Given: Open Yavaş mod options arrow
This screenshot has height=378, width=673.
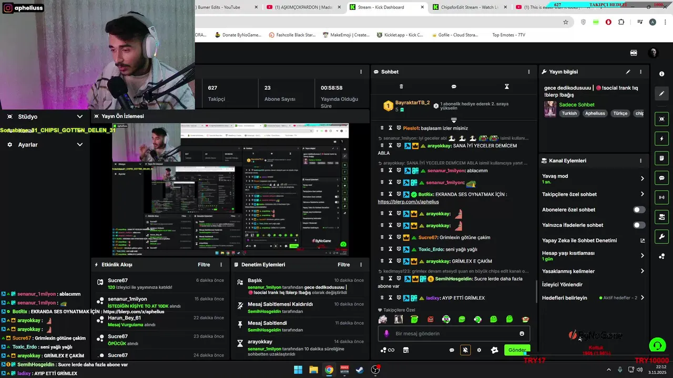Looking at the screenshot, I should point(642,178).
